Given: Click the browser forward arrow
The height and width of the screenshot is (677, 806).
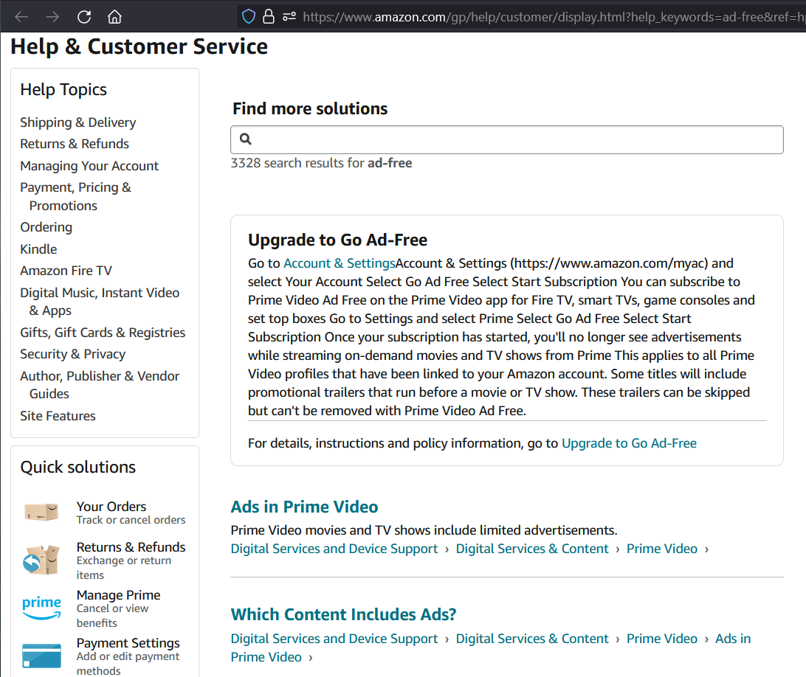Looking at the screenshot, I should [52, 16].
